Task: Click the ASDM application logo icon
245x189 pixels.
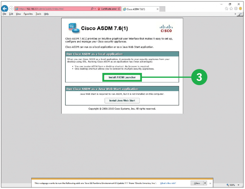Action: coord(74,28)
